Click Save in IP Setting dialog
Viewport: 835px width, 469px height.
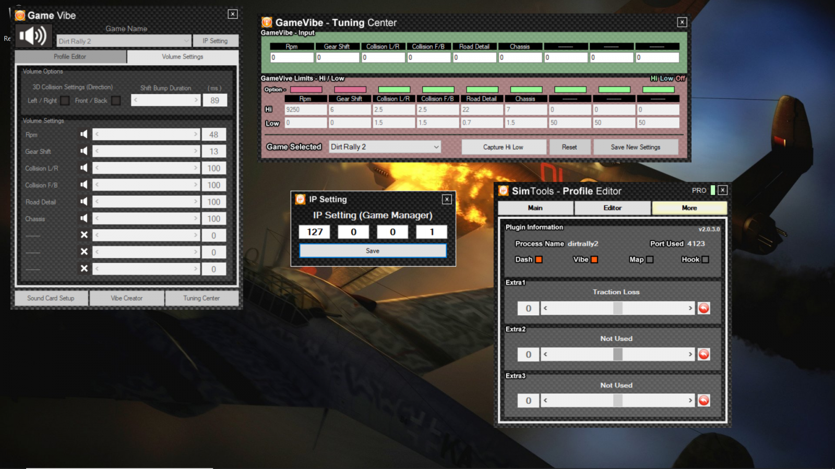point(373,251)
